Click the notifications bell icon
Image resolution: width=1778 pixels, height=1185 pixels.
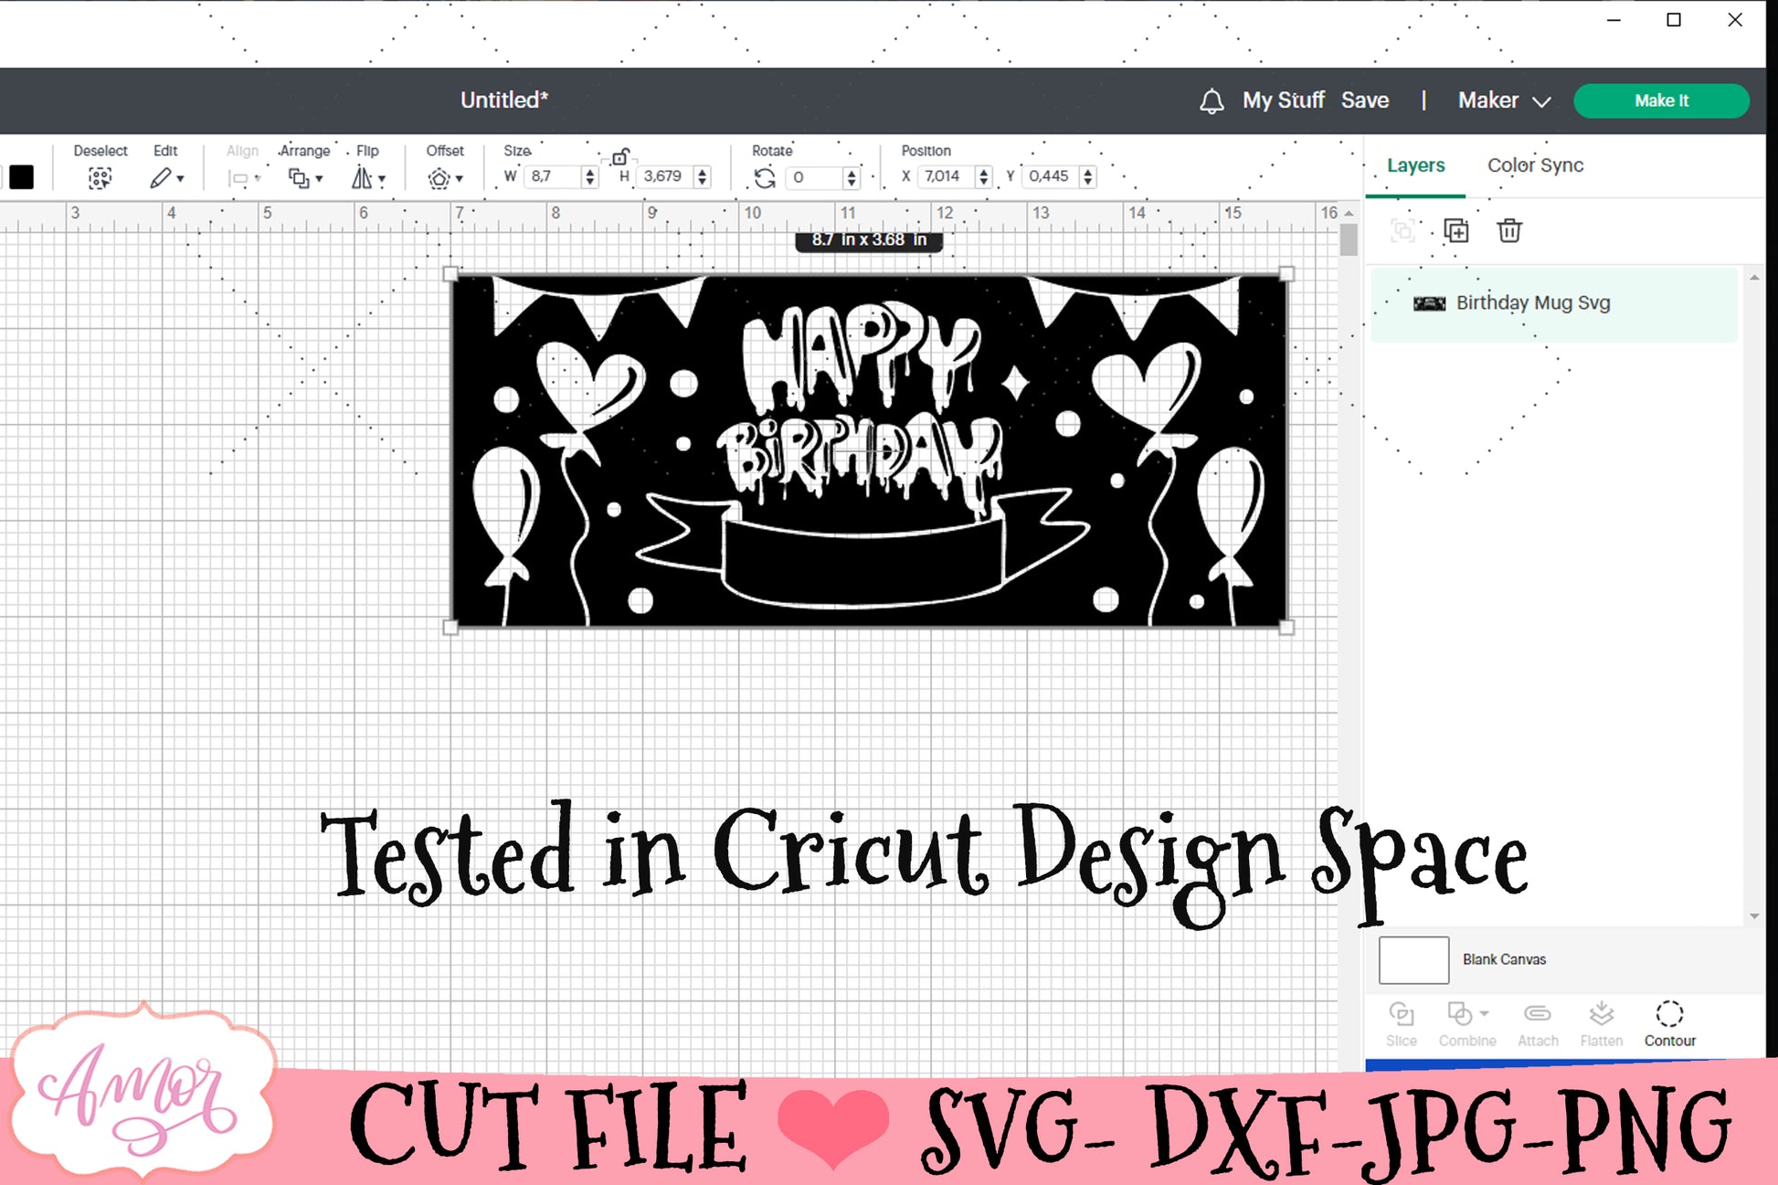click(x=1212, y=101)
